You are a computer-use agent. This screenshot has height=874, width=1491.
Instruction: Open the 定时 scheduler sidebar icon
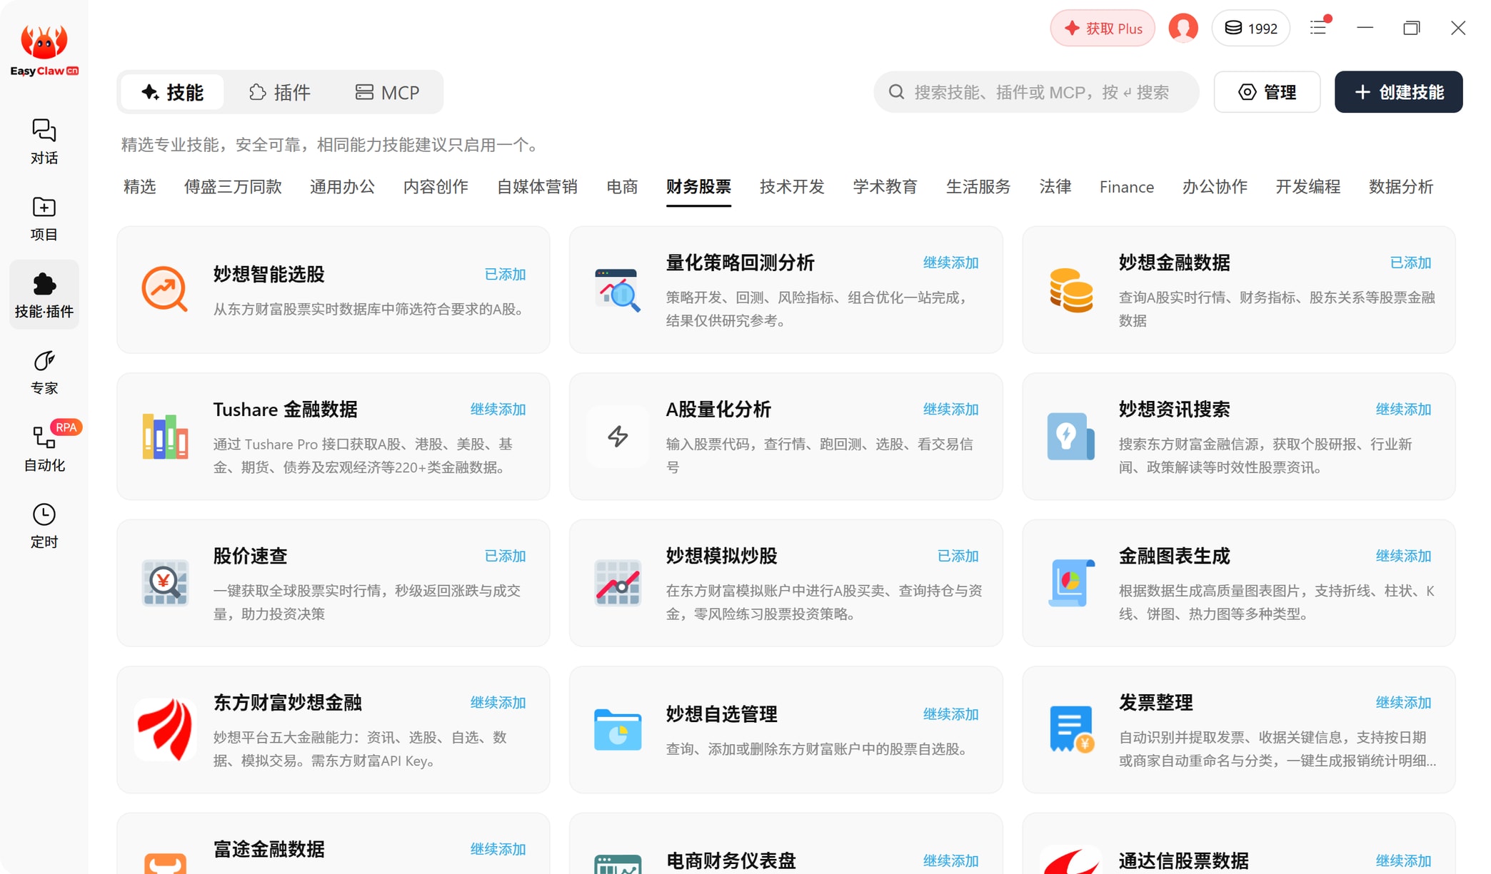(44, 526)
